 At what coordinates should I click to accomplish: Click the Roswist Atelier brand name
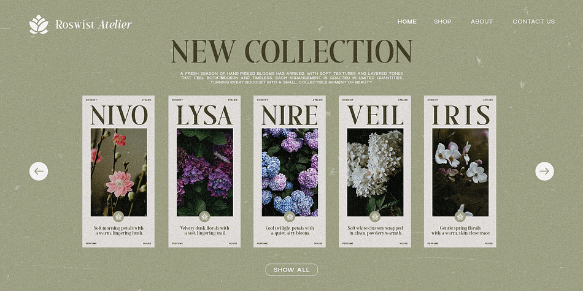click(94, 25)
